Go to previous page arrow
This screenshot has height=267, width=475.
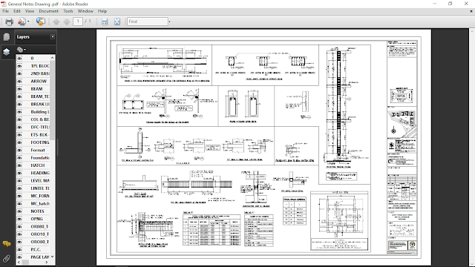tap(56, 22)
